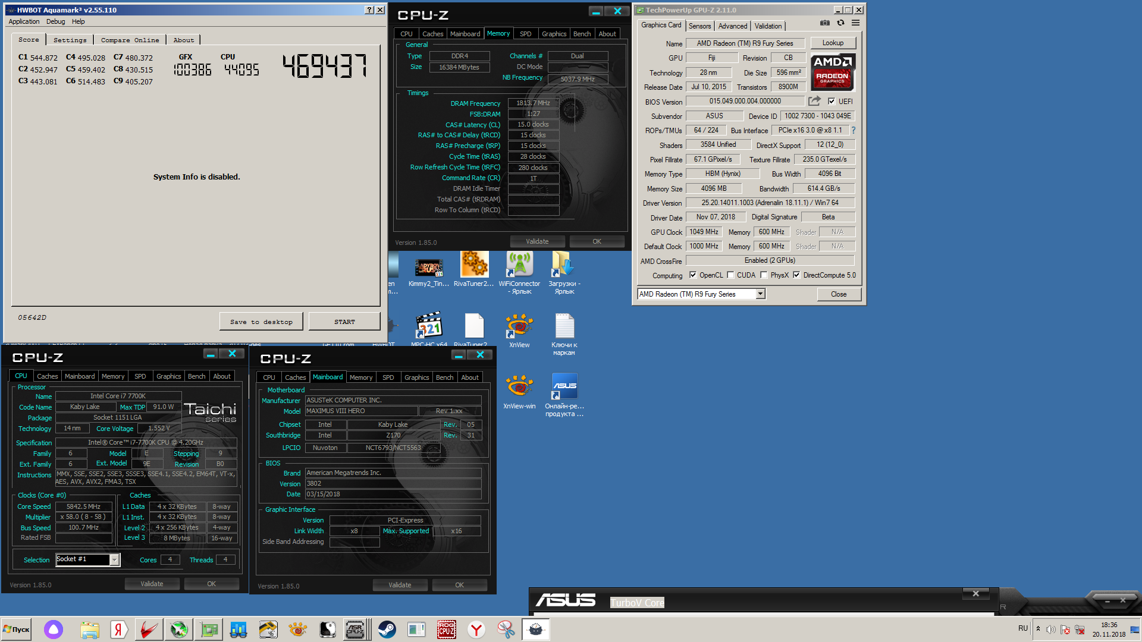
Task: Click the BIOS export share icon in GPU-Z
Action: [814, 101]
